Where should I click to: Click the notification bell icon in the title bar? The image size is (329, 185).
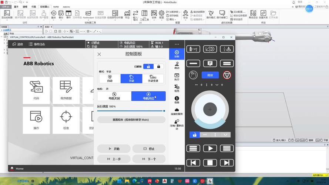point(293,2)
